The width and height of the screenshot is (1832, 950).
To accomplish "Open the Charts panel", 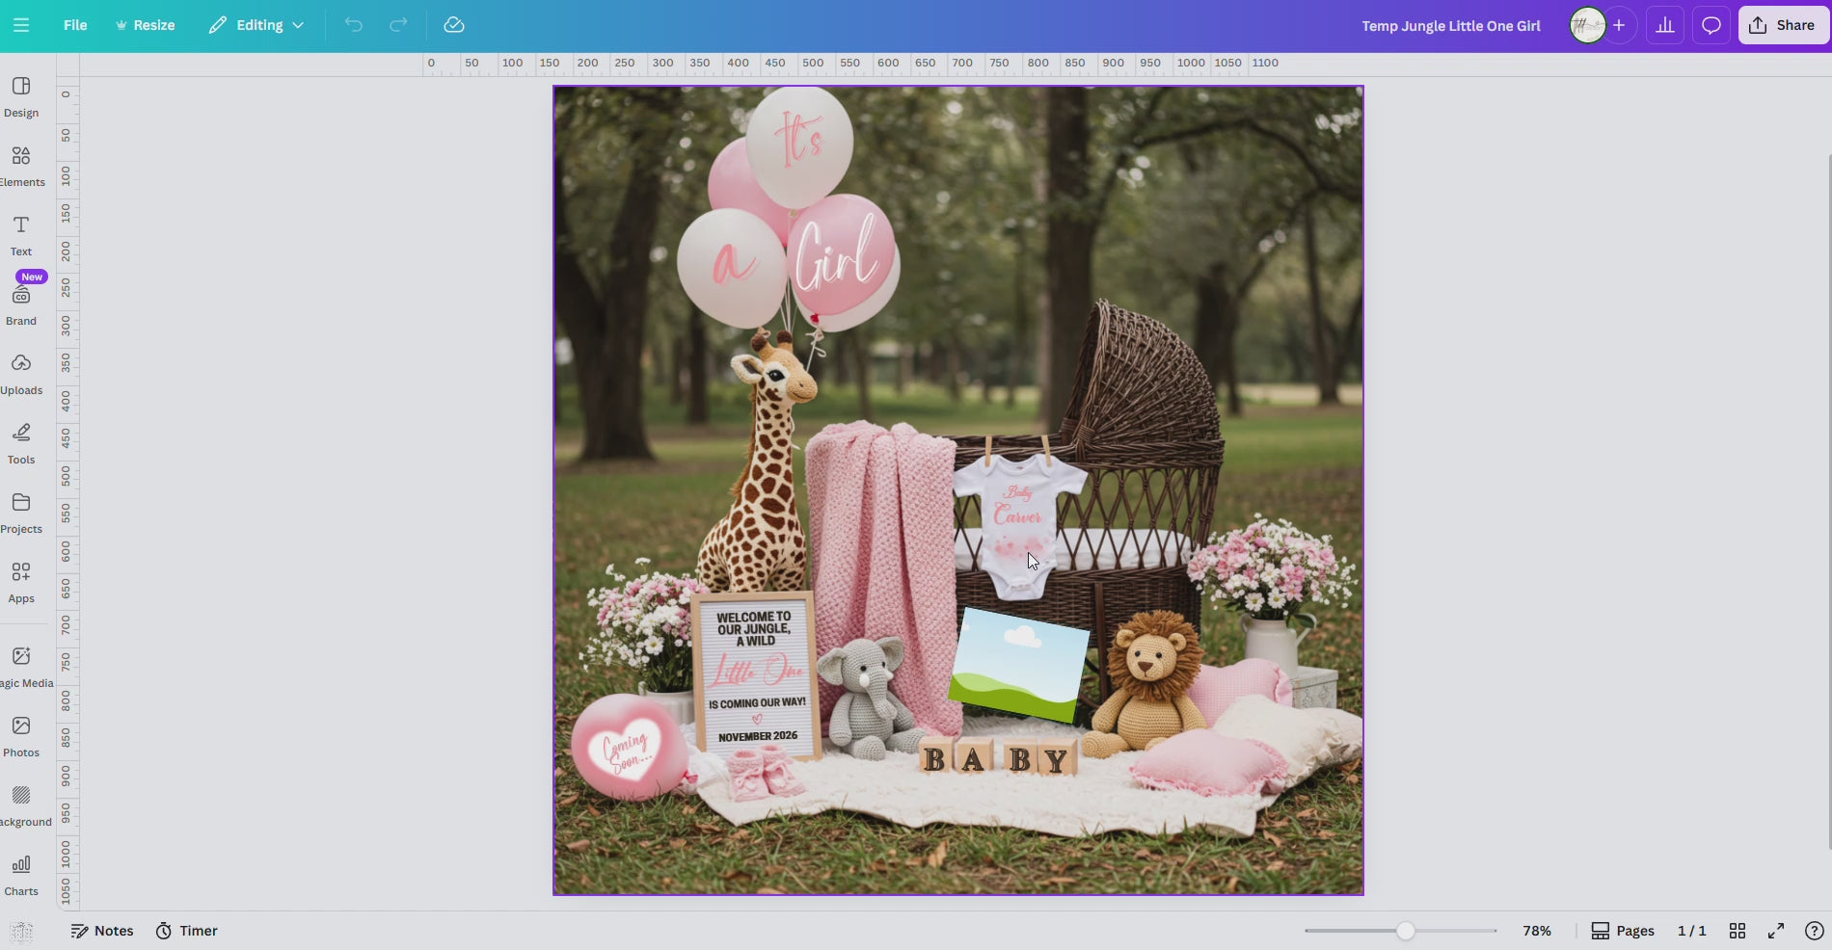I will [x=20, y=873].
